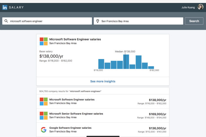This screenshot has height=137, width=206.
Task: Open Julie Kuang's profile avatar
Action: (200, 7)
